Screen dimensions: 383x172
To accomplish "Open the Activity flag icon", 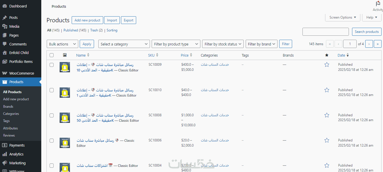I will click(378, 4).
